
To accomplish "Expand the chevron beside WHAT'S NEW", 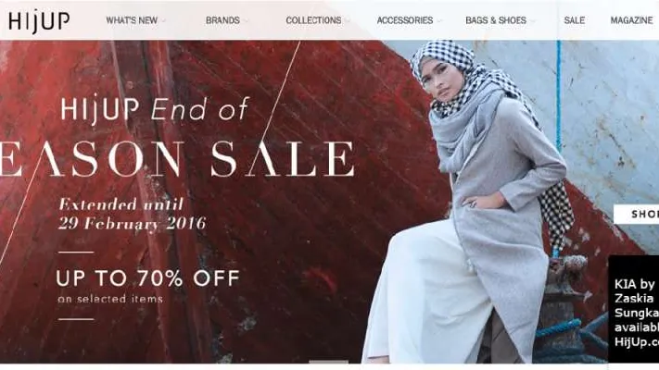I will pos(164,20).
